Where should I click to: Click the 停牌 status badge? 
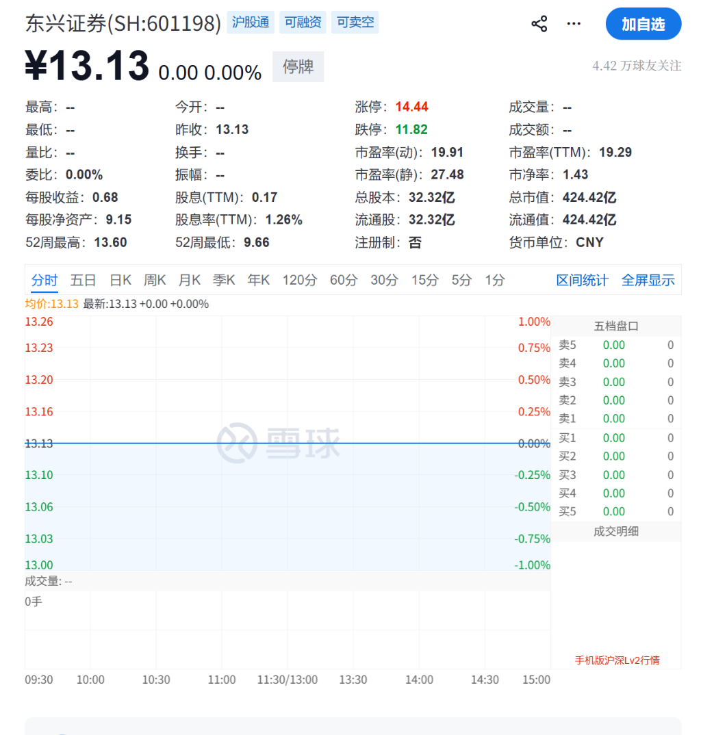coord(298,67)
